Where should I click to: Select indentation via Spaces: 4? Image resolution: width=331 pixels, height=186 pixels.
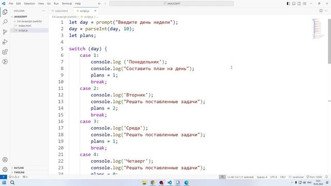[x=262, y=177]
